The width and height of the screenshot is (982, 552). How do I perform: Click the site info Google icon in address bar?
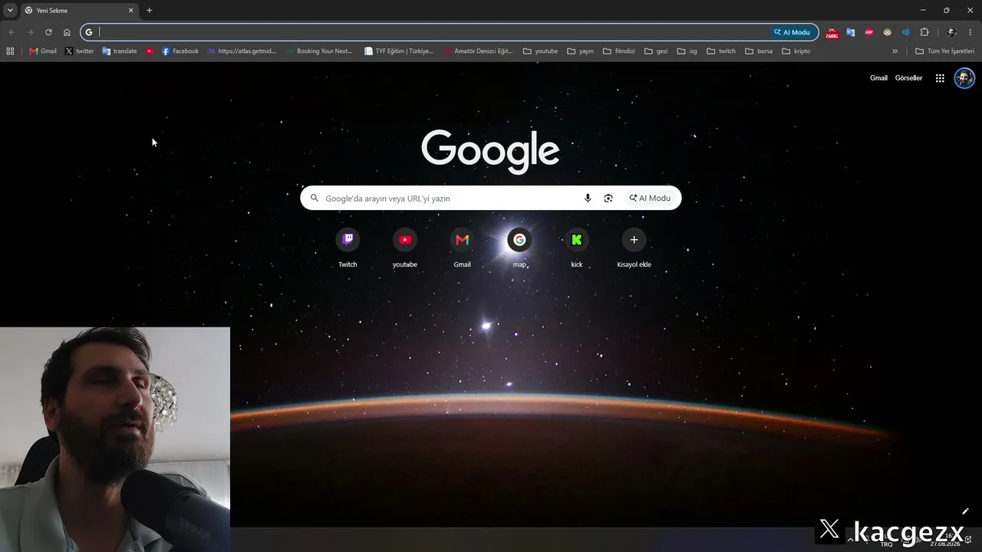coord(89,32)
